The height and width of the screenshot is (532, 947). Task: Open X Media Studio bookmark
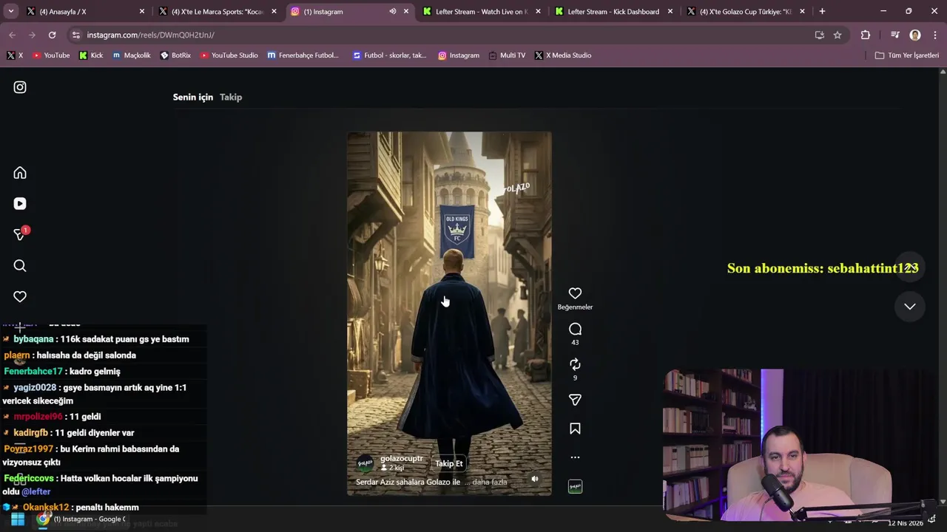(x=563, y=55)
